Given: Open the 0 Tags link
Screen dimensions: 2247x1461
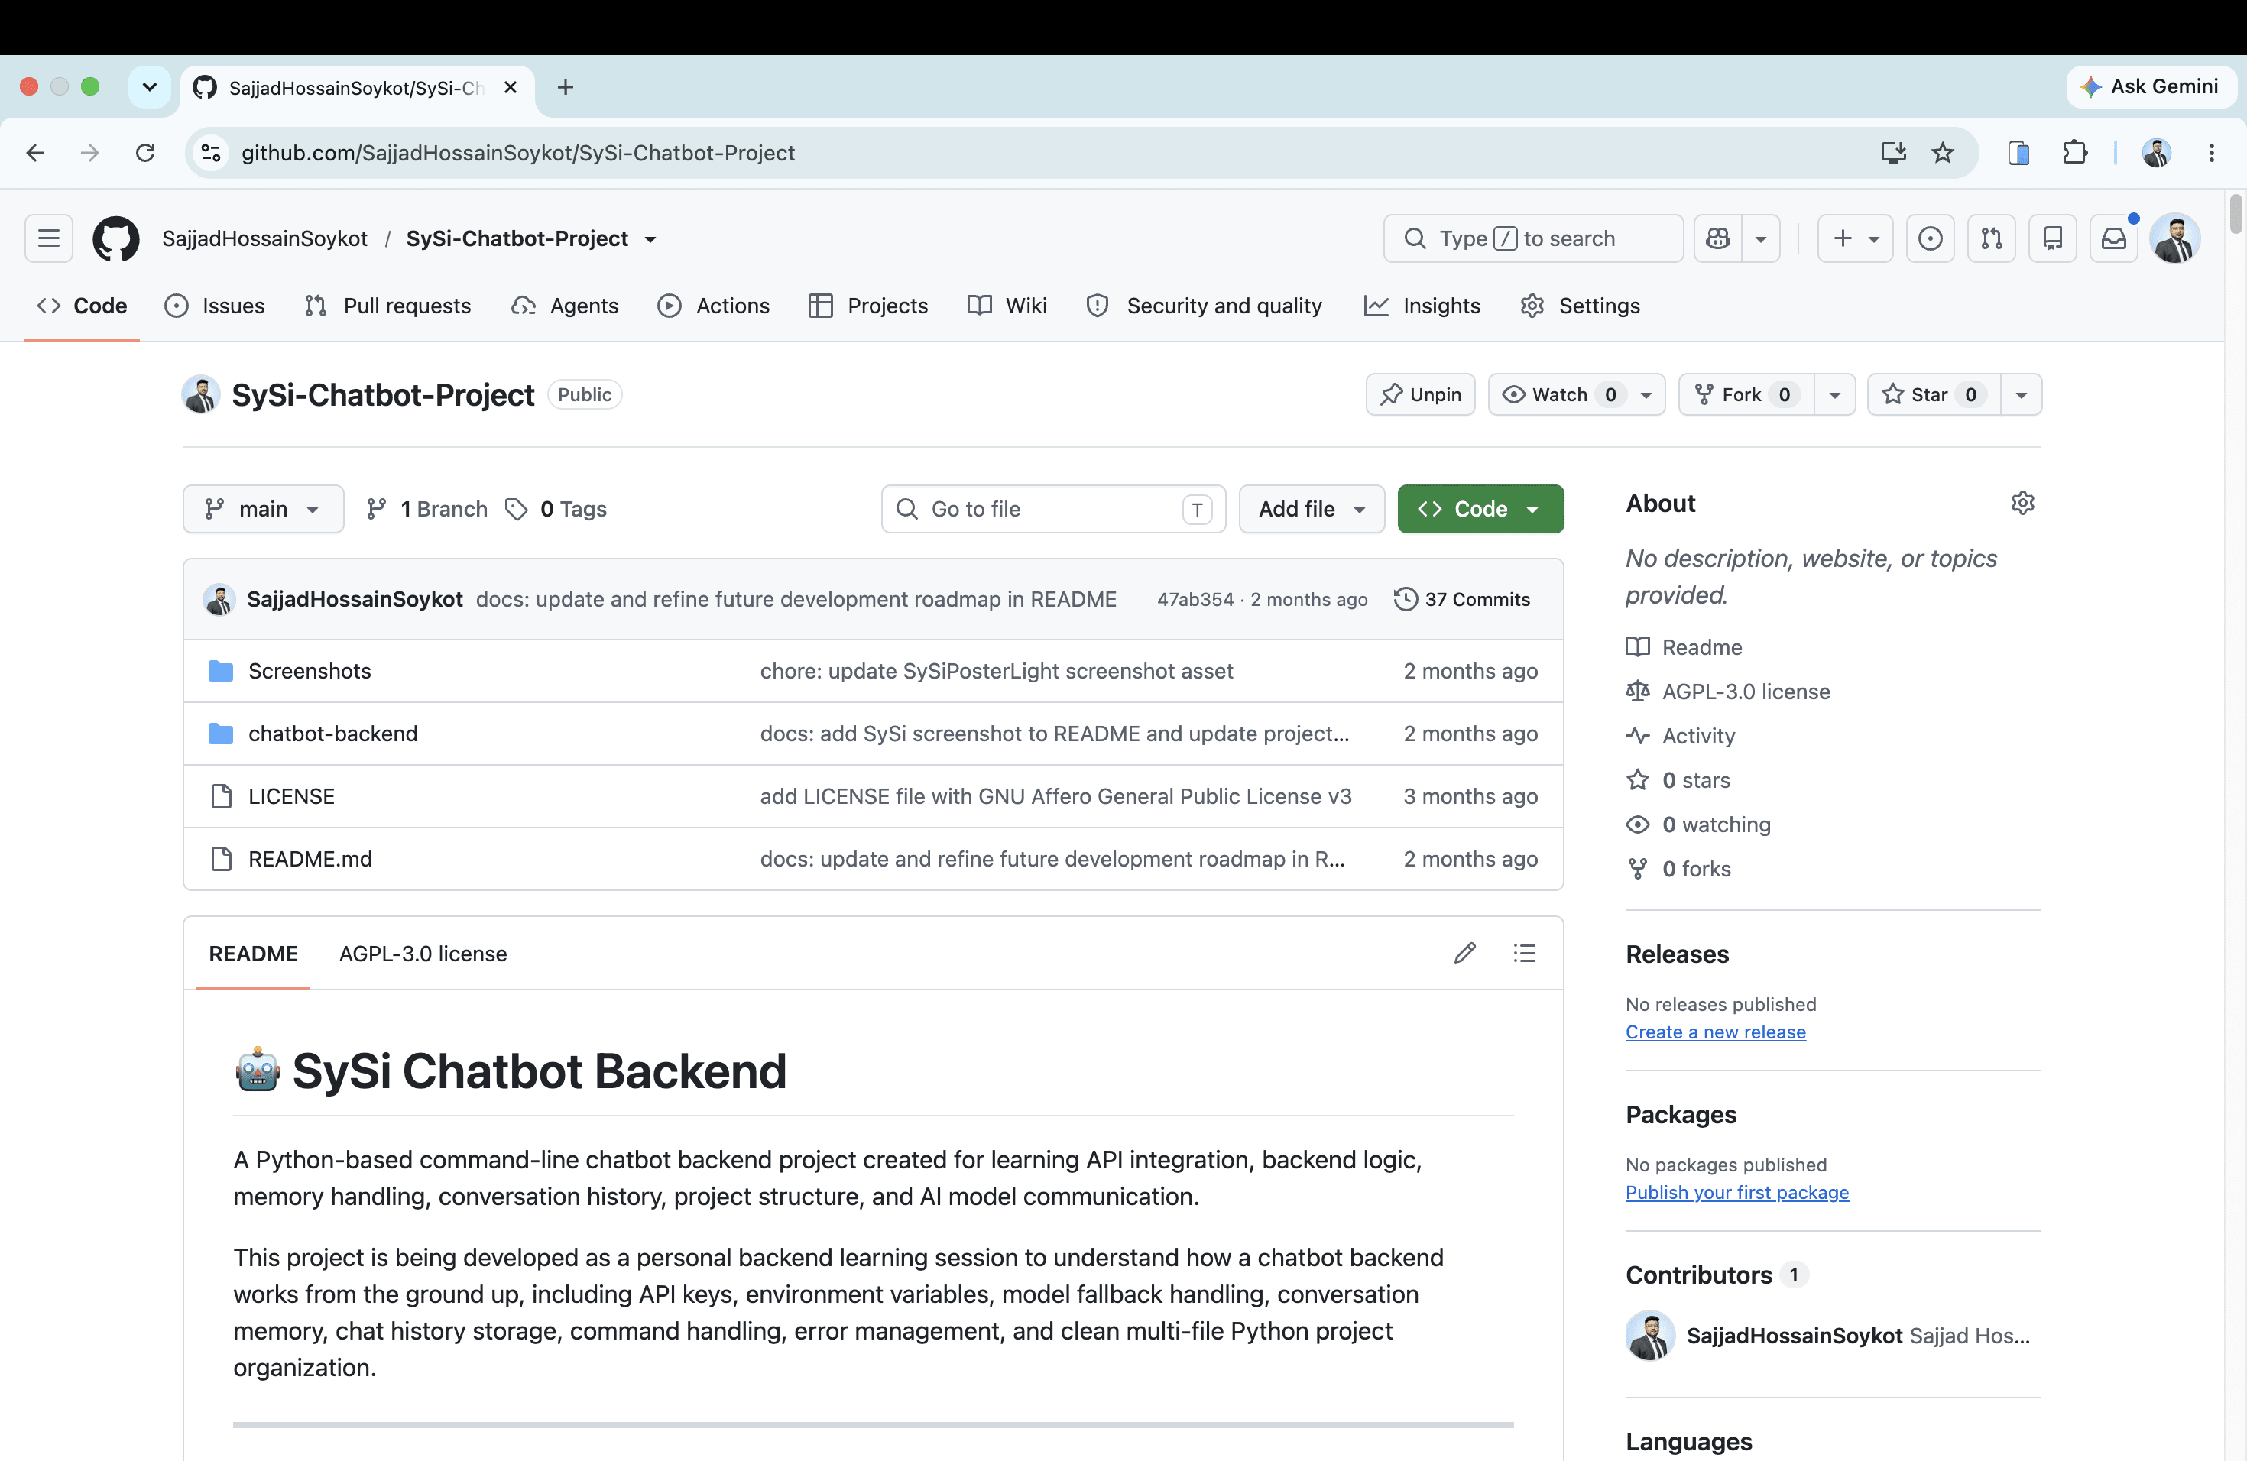Looking at the screenshot, I should click(x=556, y=509).
